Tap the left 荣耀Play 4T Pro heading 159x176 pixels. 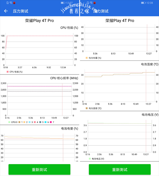[x=39, y=21]
